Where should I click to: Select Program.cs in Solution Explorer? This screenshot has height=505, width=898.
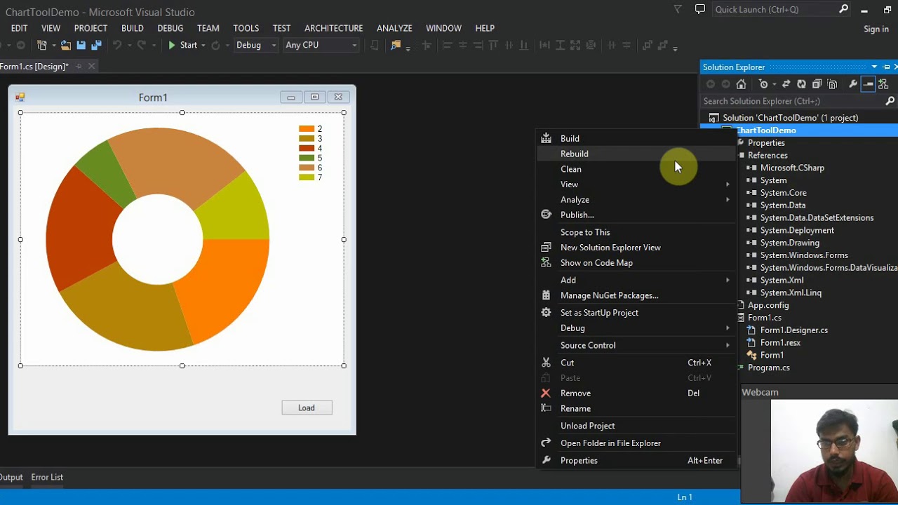[769, 368]
